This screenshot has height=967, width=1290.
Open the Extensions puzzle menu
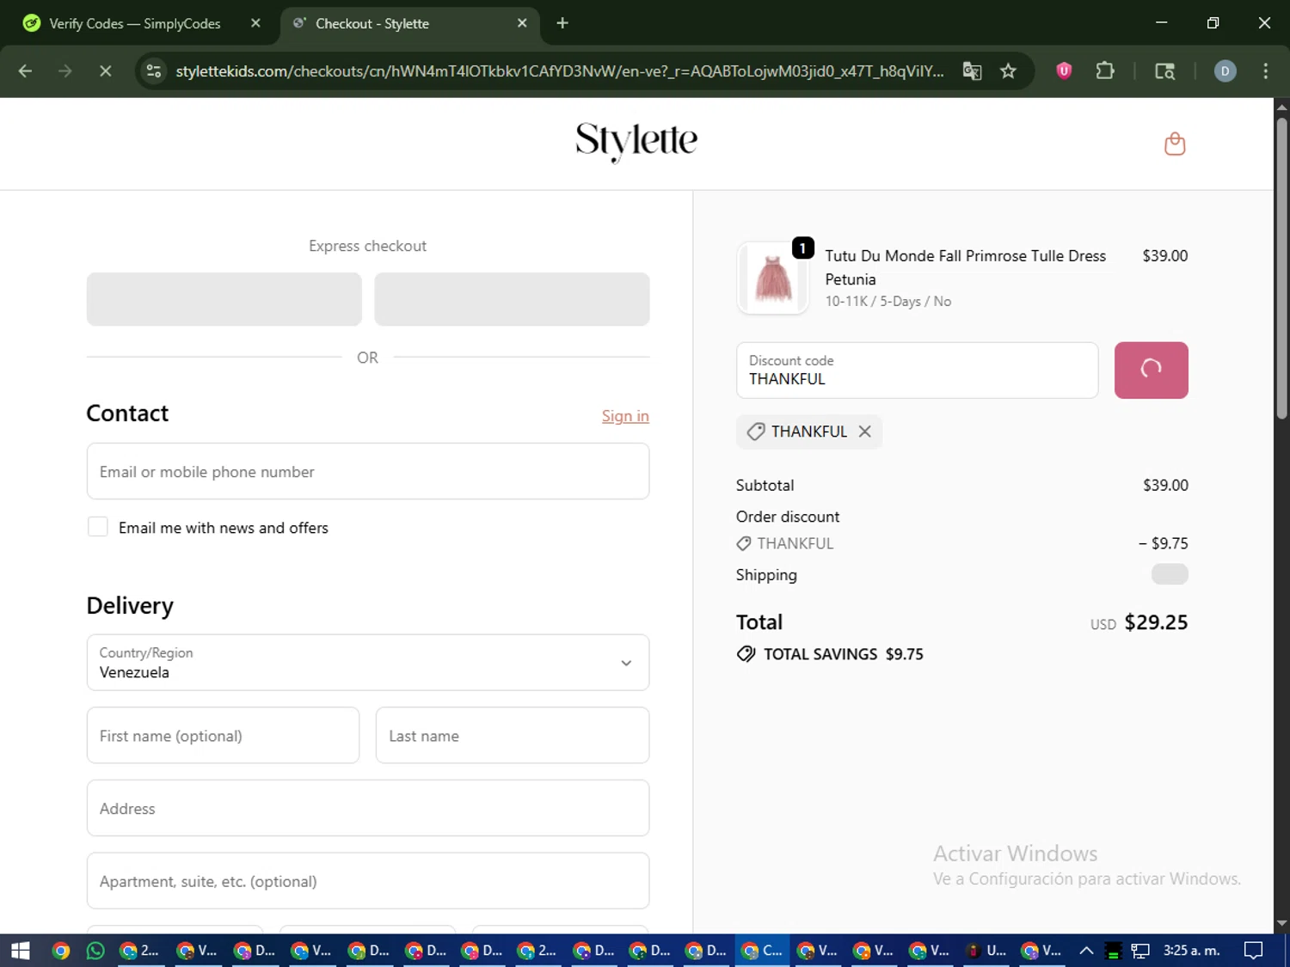(x=1105, y=71)
